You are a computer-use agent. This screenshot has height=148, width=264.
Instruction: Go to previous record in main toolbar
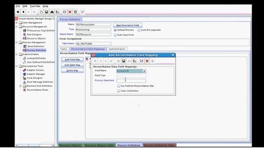point(24,12)
